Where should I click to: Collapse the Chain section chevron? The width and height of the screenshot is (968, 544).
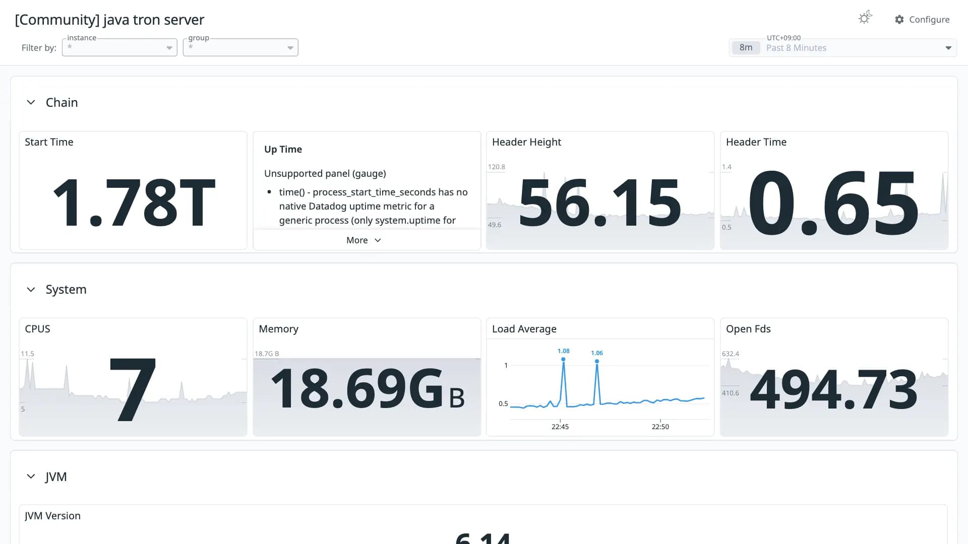(31, 102)
